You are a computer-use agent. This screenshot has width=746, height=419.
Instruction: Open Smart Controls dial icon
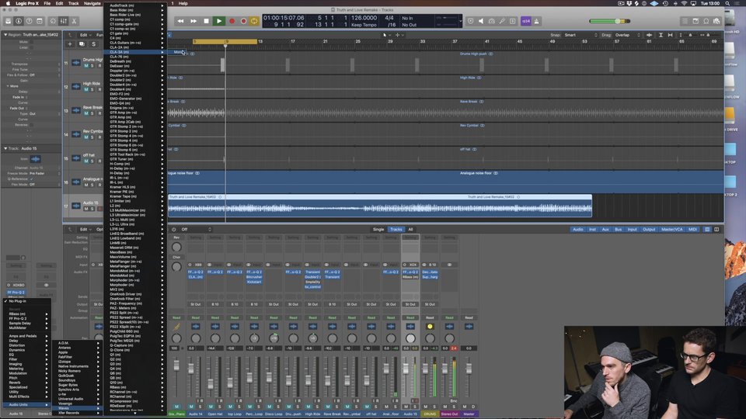point(53,21)
